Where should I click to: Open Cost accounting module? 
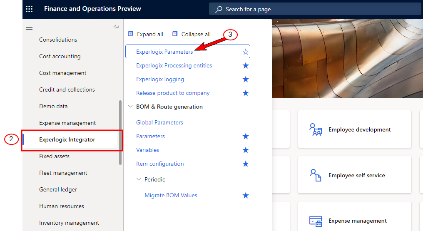[x=60, y=56]
